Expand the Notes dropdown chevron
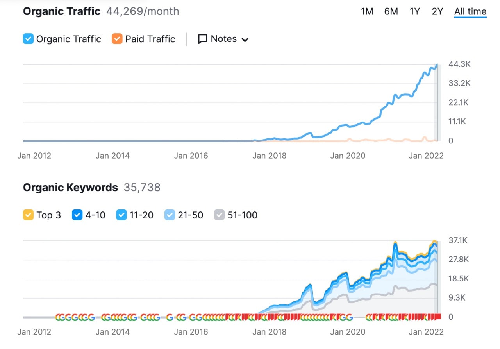Image resolution: width=500 pixels, height=349 pixels. pos(245,39)
